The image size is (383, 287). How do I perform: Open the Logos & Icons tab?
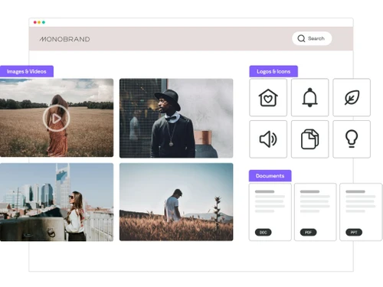pyautogui.click(x=273, y=71)
